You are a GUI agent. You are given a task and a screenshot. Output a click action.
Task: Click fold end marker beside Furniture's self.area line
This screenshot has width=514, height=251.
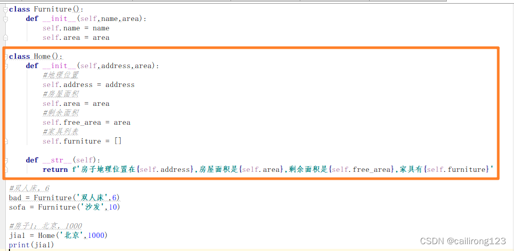click(5, 38)
